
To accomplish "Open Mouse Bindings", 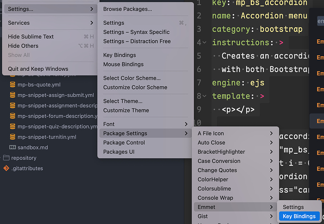I will (x=146, y=64).
